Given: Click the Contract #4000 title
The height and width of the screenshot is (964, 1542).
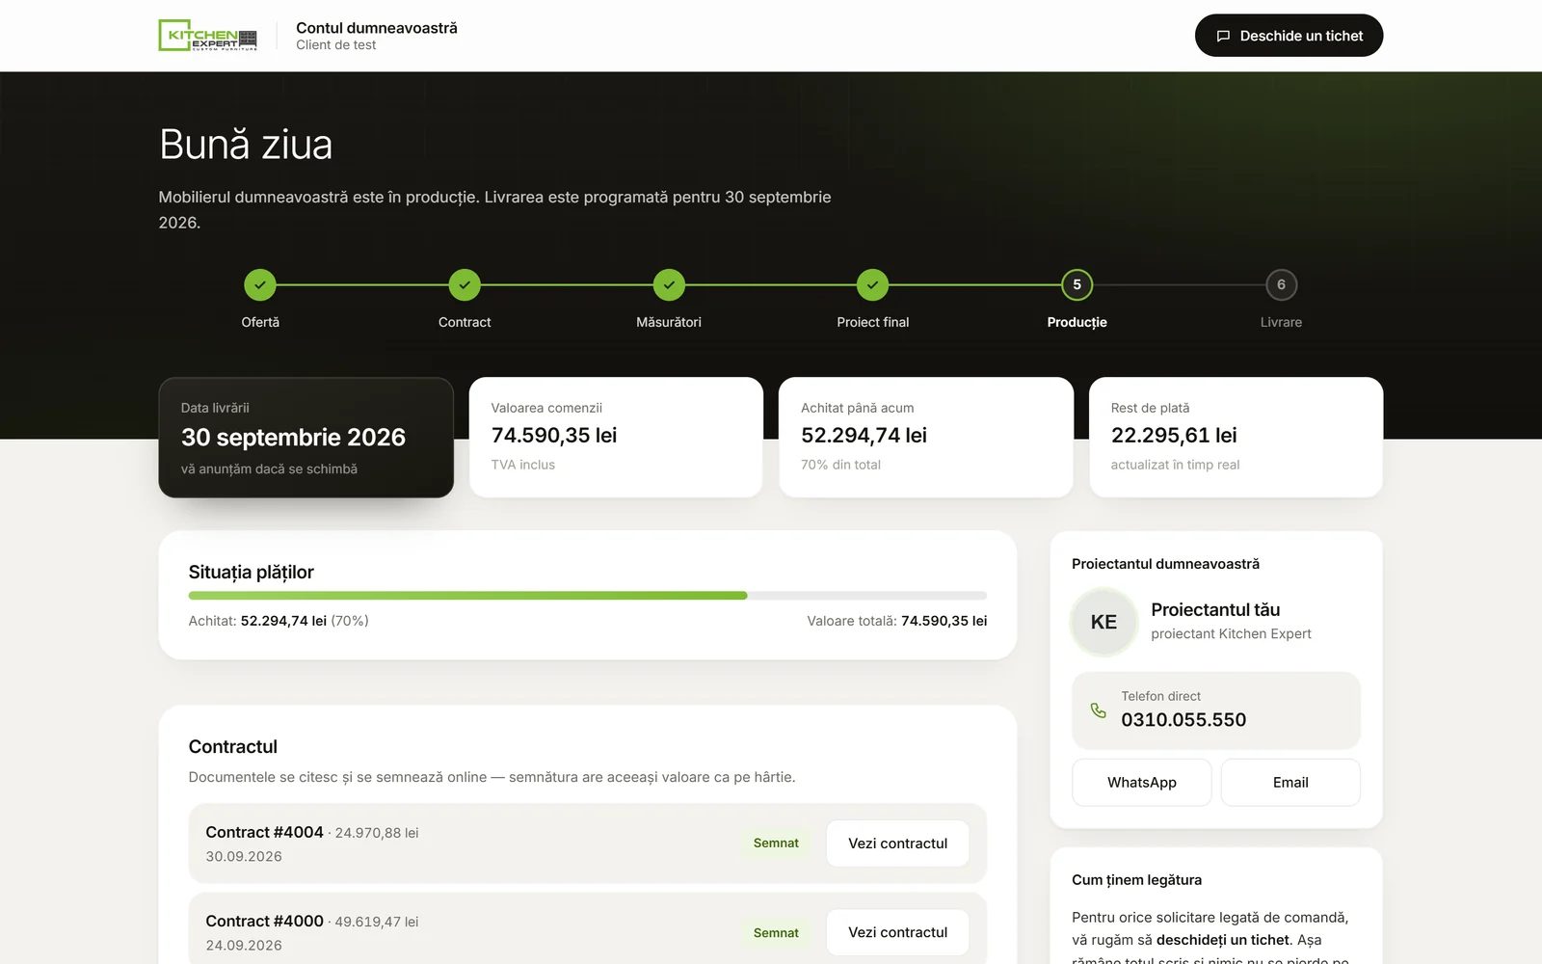Looking at the screenshot, I should (x=264, y=922).
